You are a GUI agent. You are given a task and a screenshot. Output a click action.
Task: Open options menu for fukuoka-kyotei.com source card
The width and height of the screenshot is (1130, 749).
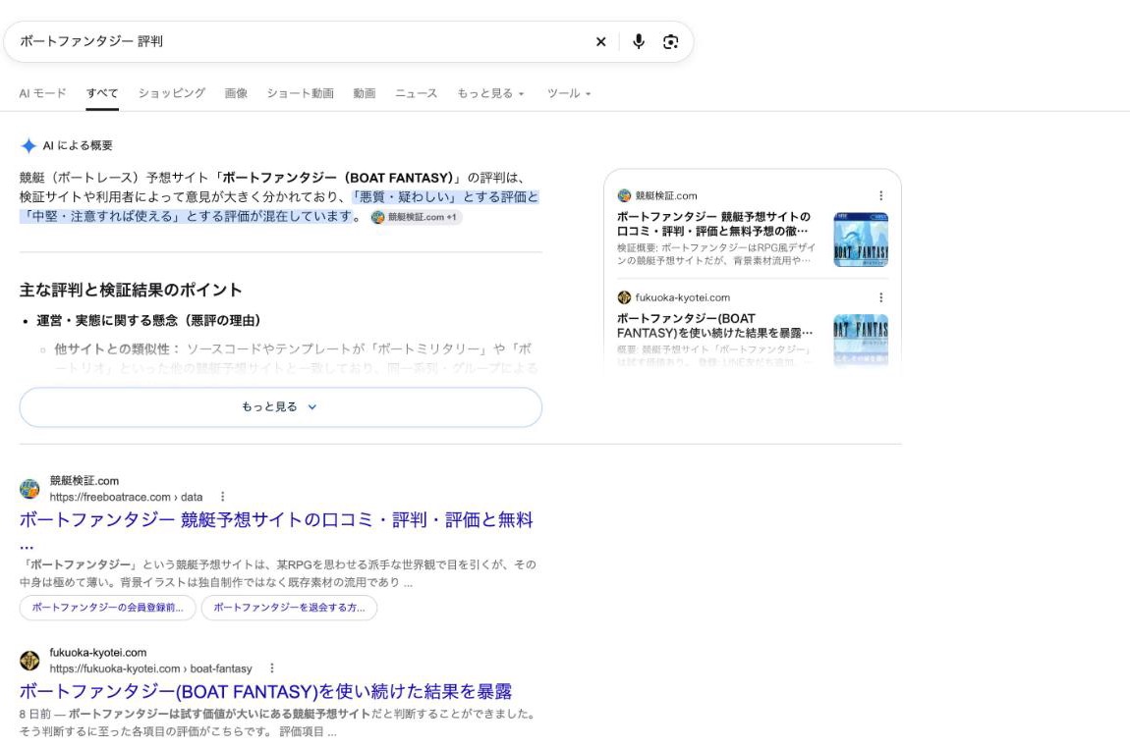point(880,297)
